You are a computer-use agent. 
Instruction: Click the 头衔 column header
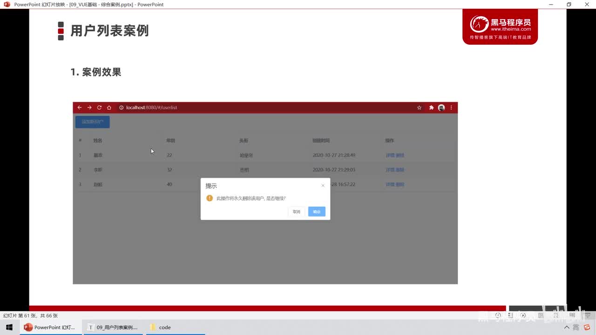[244, 141]
